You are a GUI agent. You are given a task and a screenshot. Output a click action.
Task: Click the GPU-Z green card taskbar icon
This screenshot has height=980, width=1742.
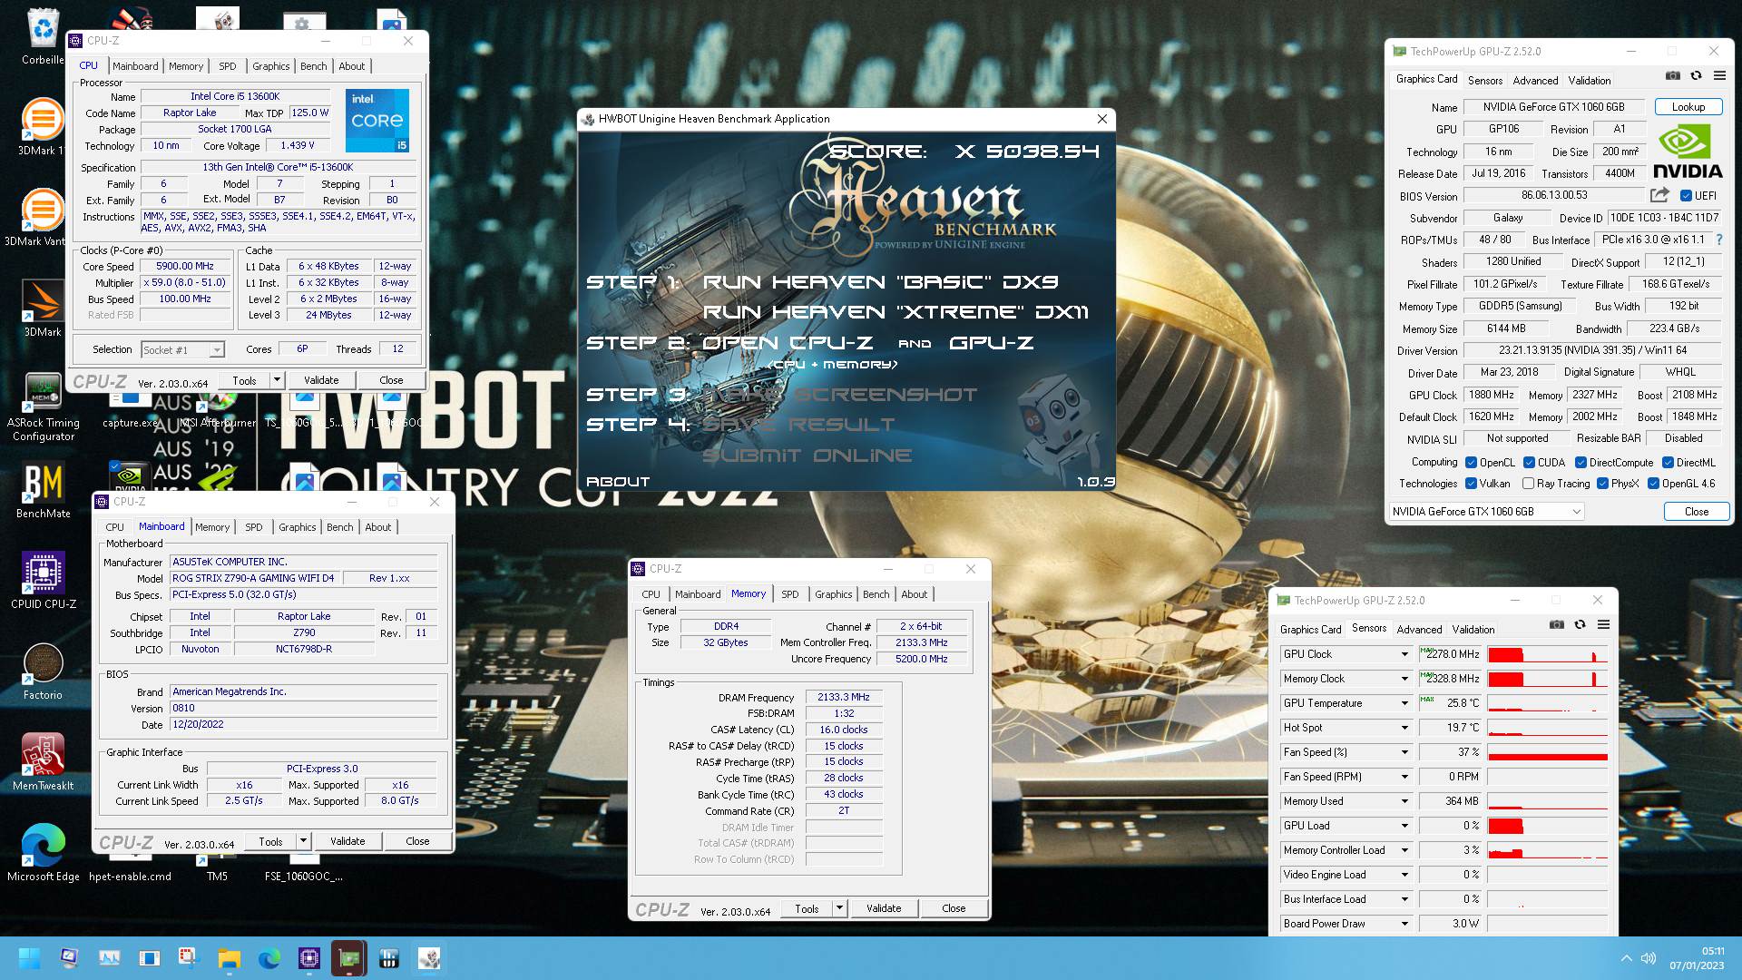click(x=348, y=958)
